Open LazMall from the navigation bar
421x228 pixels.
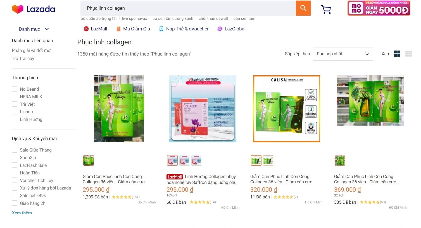[95, 29]
